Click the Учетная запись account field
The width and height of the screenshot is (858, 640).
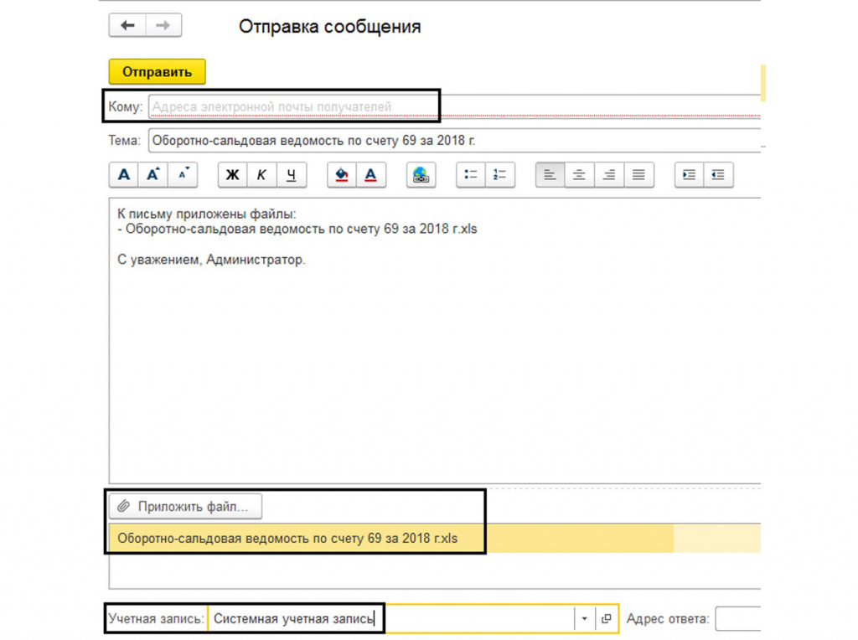[x=391, y=619]
